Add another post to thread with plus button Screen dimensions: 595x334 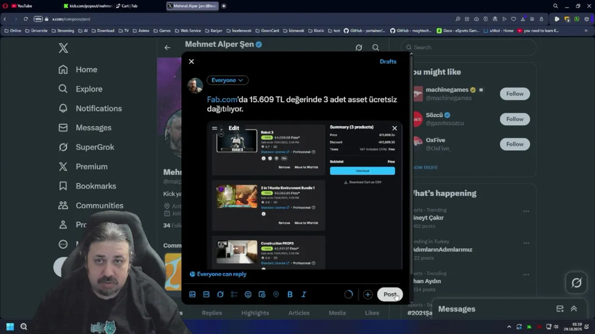(368, 295)
